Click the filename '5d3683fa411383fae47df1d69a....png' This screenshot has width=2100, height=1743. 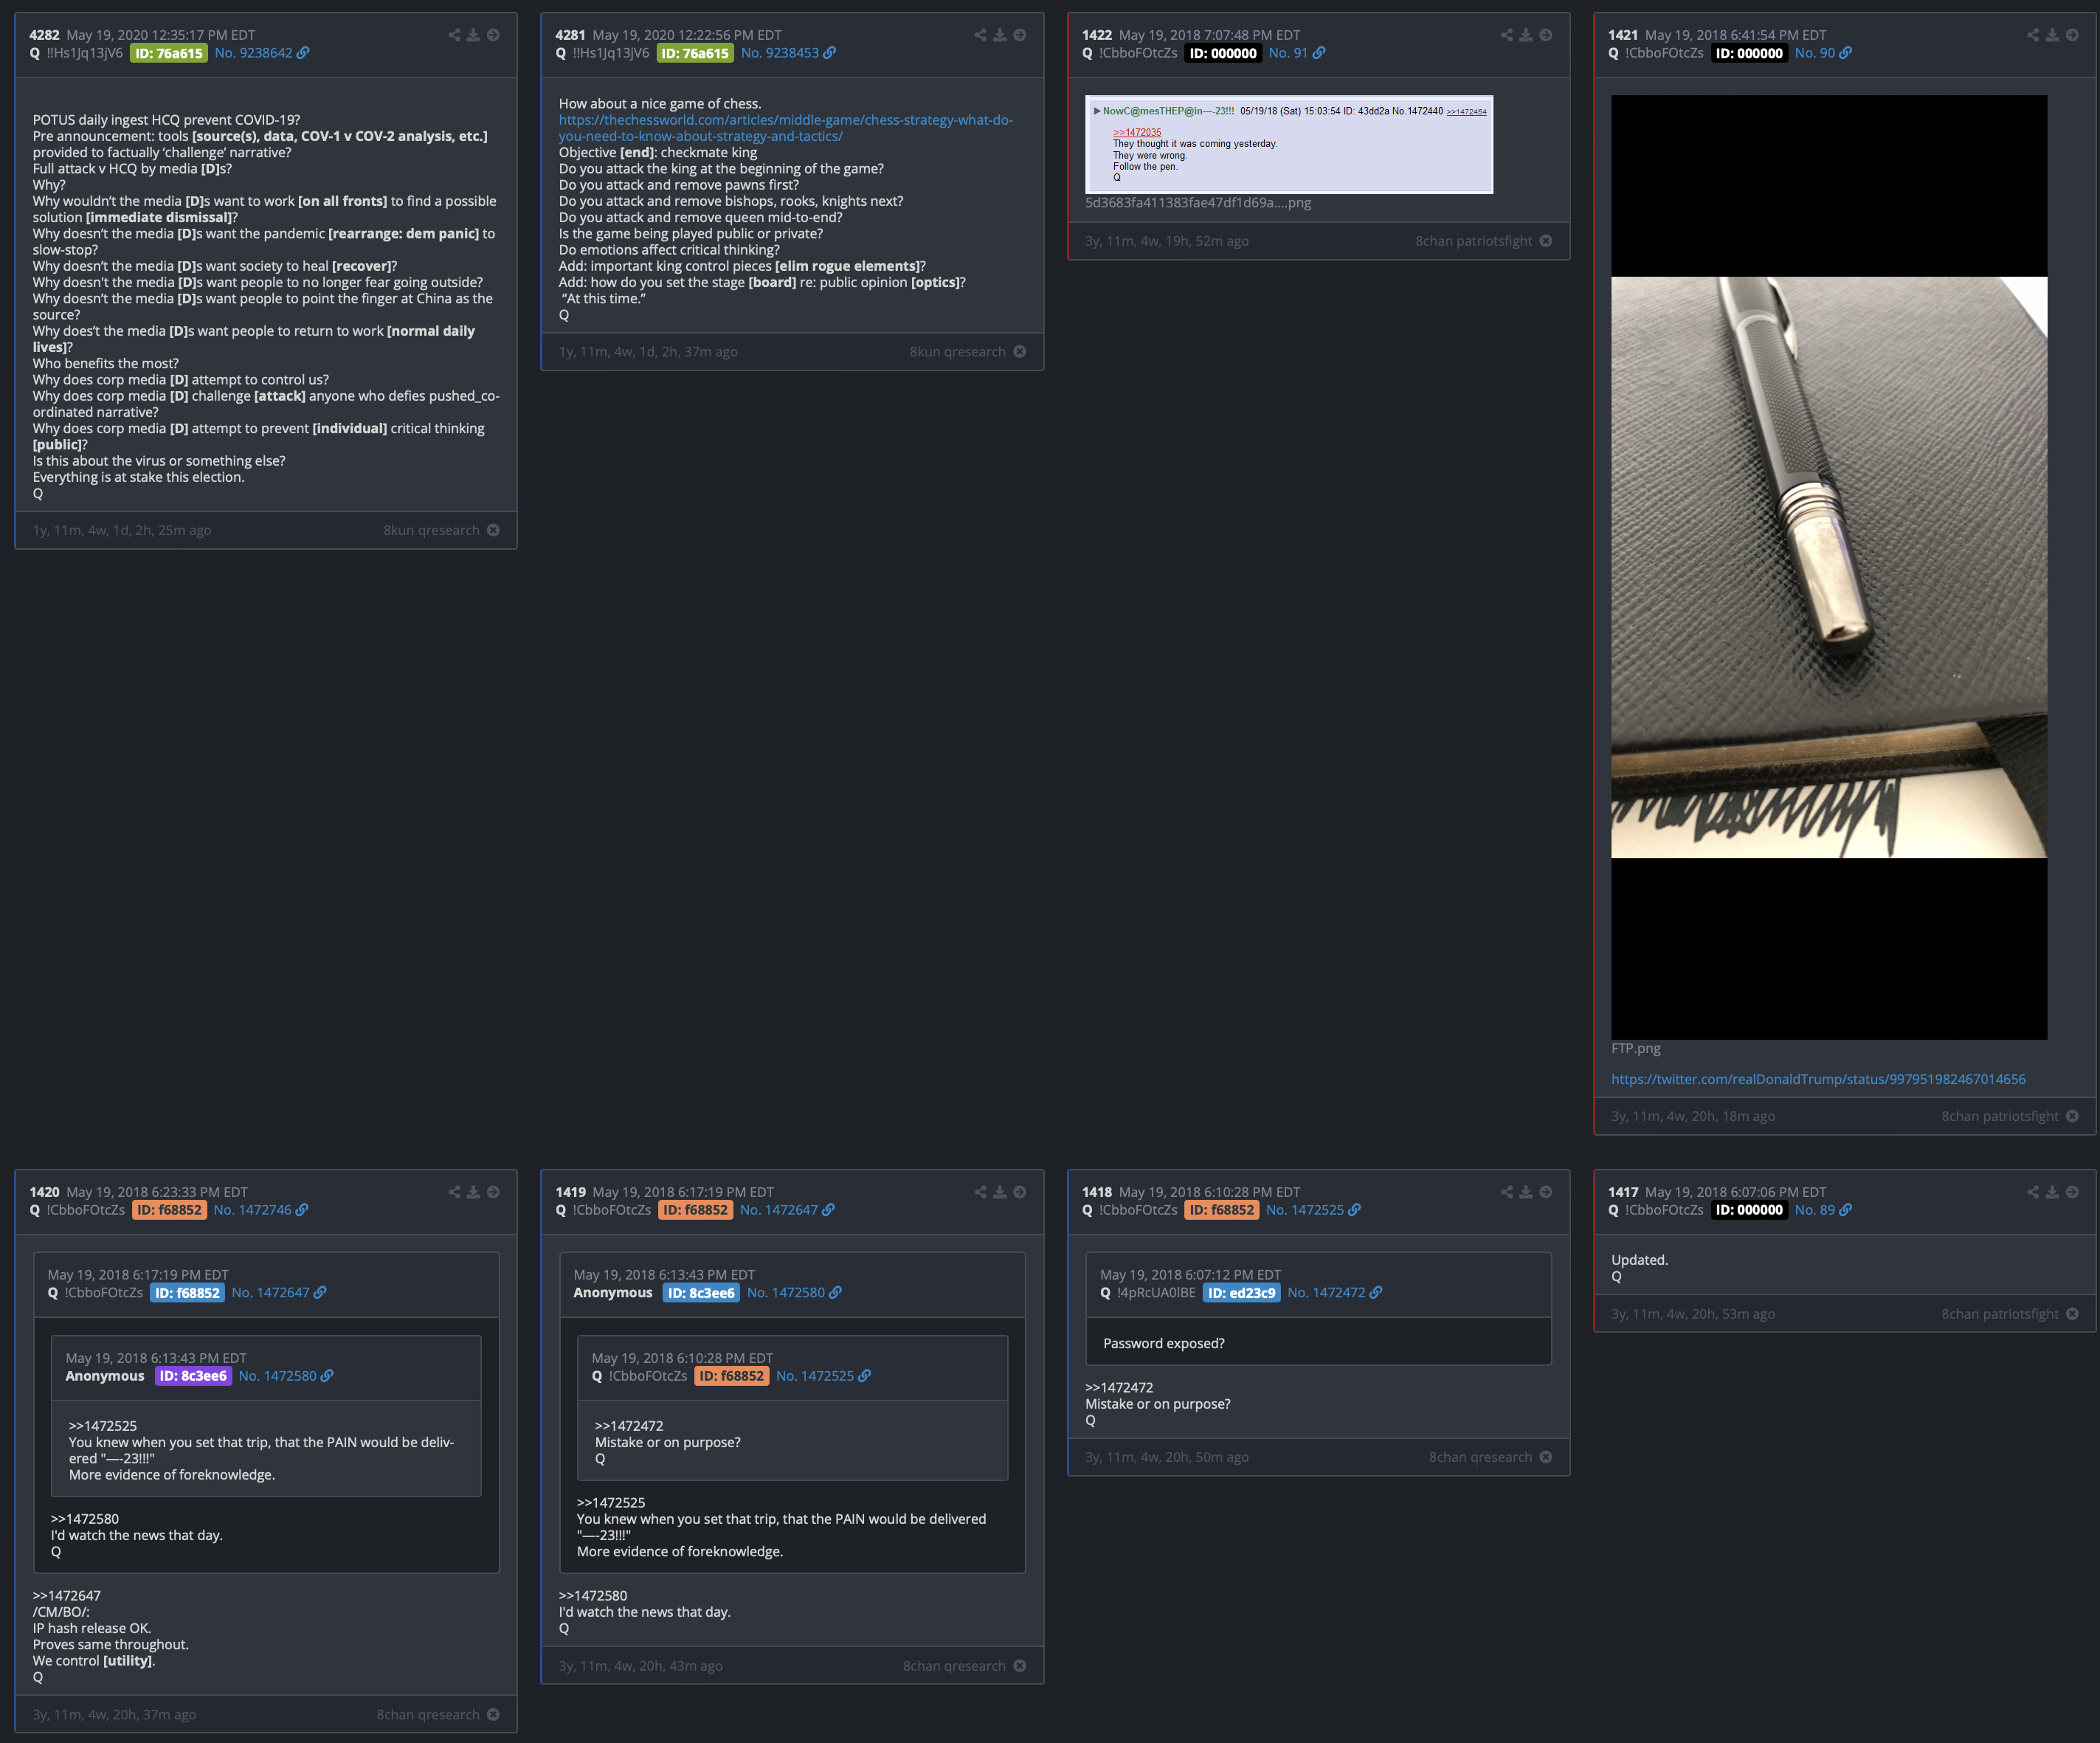click(1198, 203)
